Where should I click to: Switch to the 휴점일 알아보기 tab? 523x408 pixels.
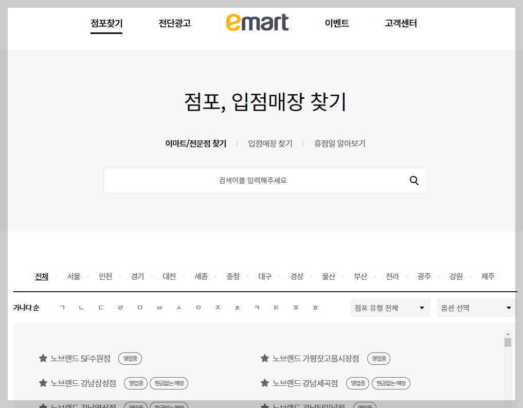(339, 144)
